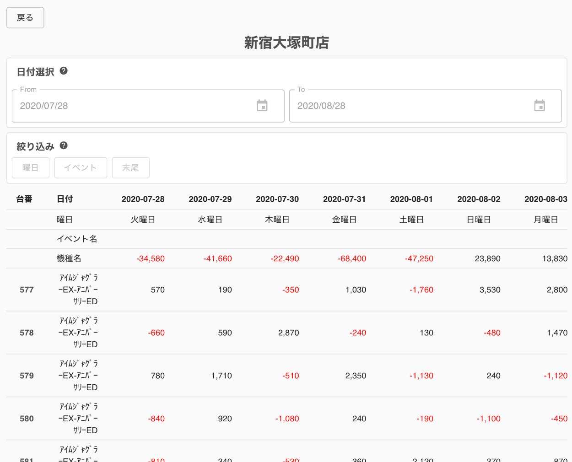Click the 2020-08-01 date column header
The image size is (572, 462).
(x=411, y=199)
